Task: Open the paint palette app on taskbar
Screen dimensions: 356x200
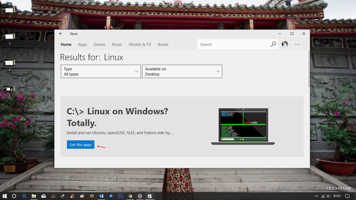Action: tap(82, 196)
